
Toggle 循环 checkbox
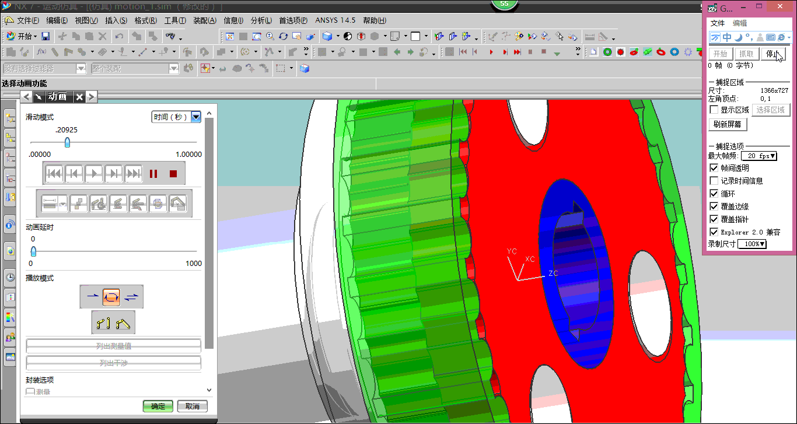point(714,194)
